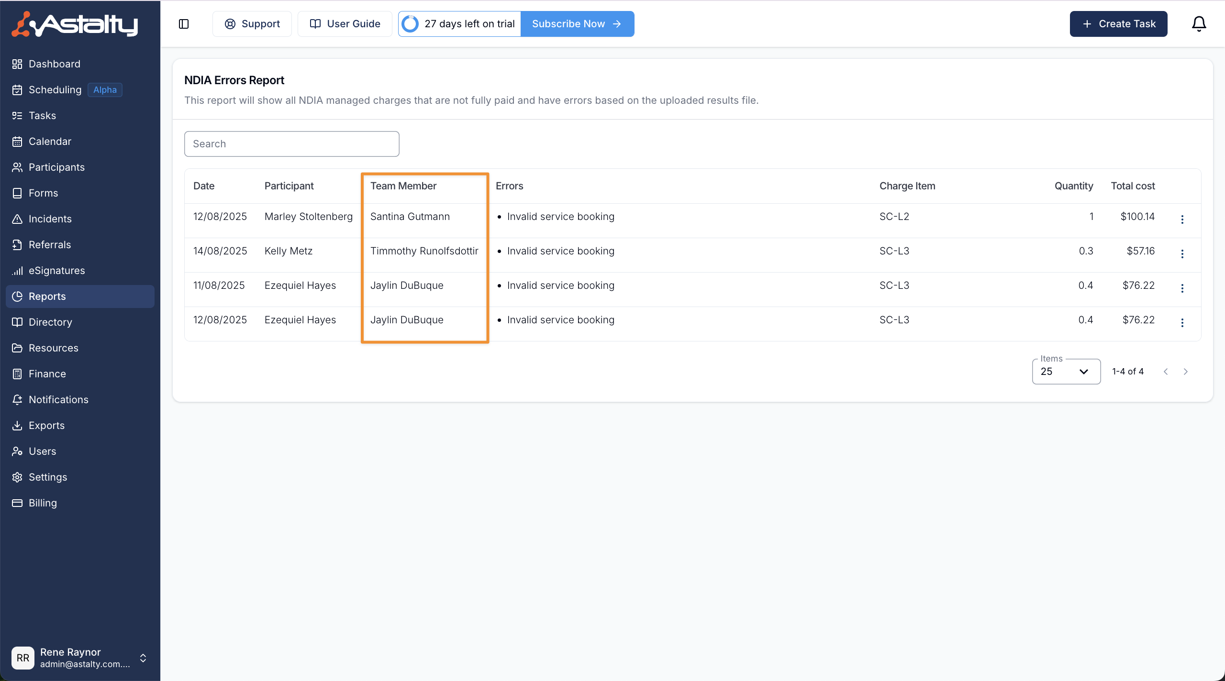Open row actions for Kelly Metz
The width and height of the screenshot is (1225, 681).
1182,253
